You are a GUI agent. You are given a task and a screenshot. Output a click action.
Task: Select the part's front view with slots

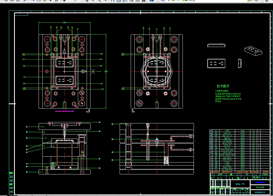pyautogui.click(x=216, y=63)
